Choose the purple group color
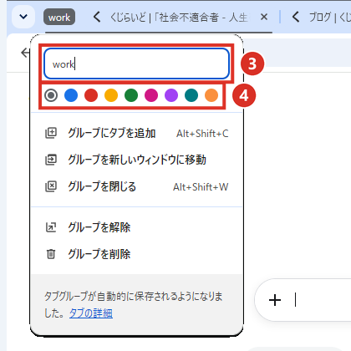351x351 pixels. tap(171, 95)
